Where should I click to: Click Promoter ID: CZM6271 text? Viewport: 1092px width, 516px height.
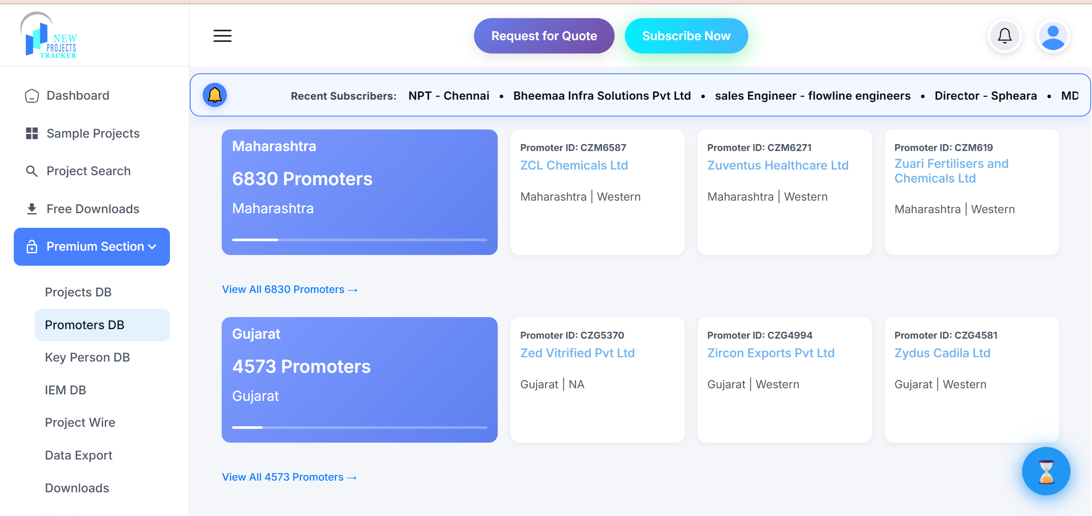tap(759, 148)
